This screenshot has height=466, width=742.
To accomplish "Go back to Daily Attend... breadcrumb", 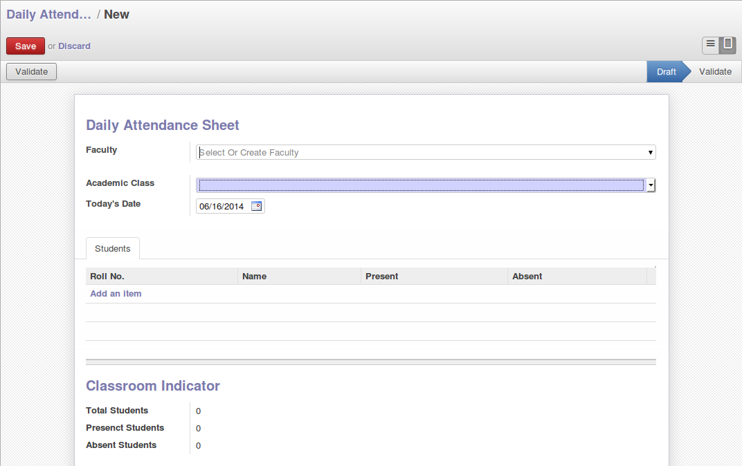I will click(x=48, y=15).
